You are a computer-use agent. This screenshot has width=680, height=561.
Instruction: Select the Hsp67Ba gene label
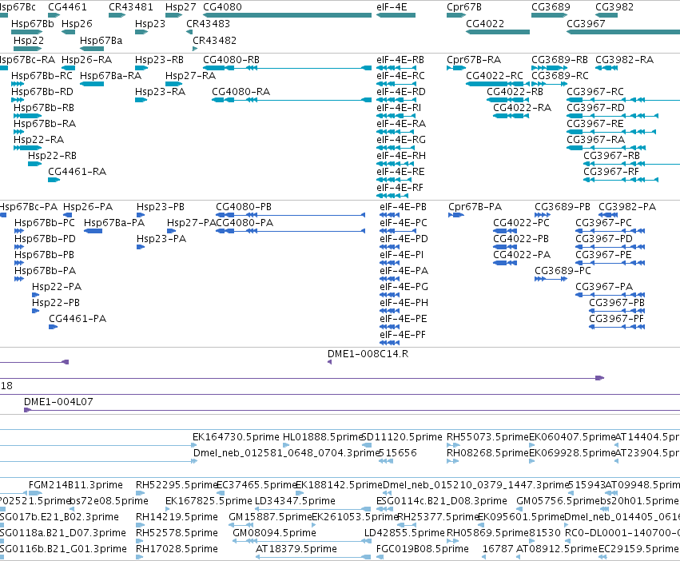coord(101,40)
